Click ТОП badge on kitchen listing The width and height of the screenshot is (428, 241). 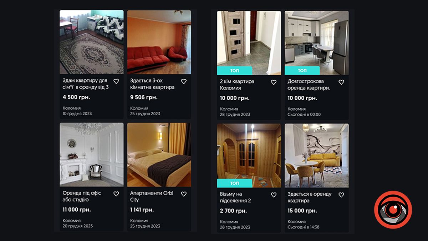click(302, 71)
